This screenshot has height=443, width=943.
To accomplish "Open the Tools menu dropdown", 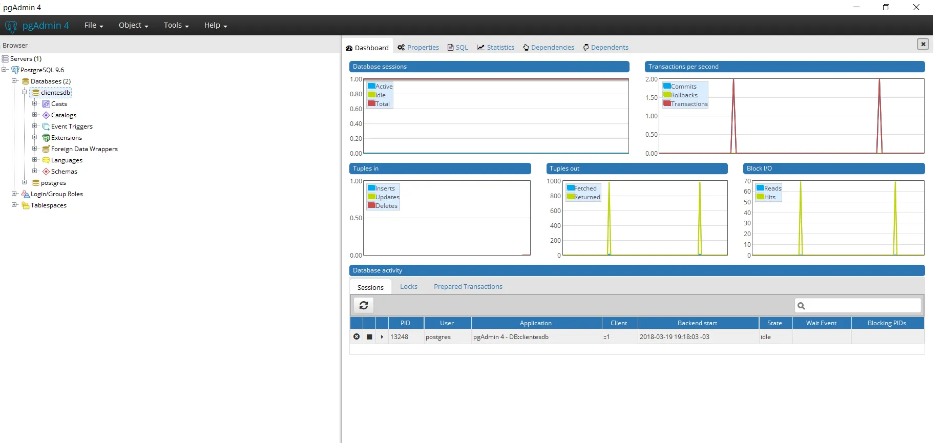I will pos(176,25).
